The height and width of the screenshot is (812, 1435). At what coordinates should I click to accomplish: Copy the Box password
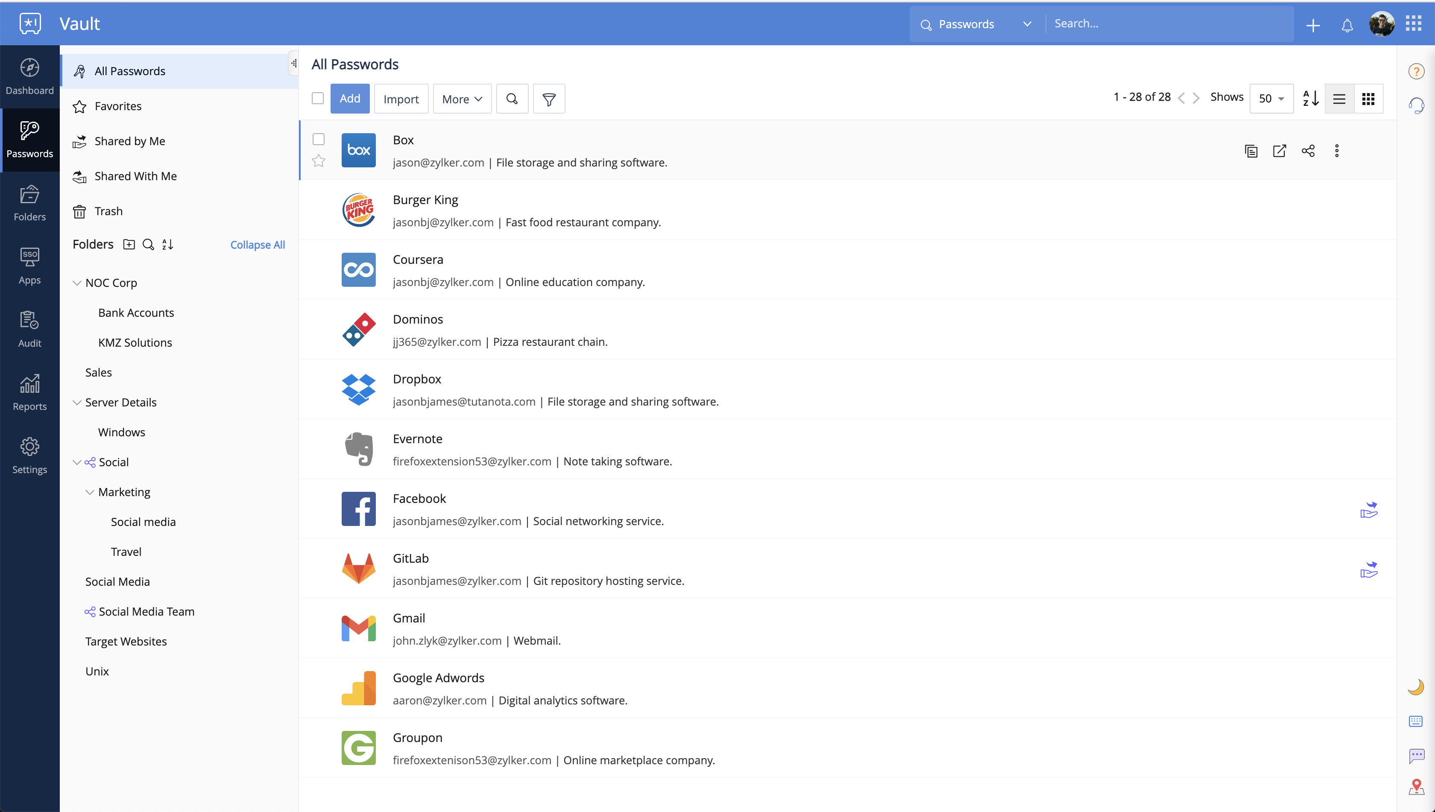(x=1251, y=151)
